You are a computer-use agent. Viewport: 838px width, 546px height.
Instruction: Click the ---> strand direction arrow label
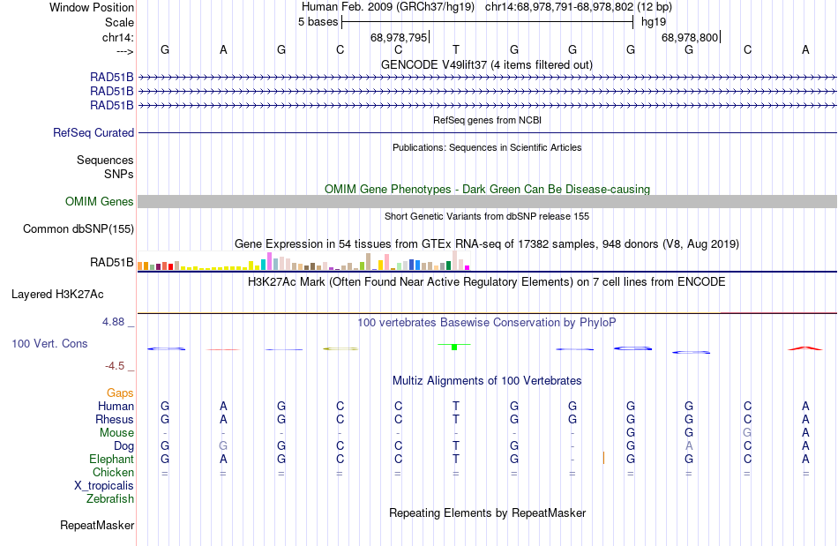[x=124, y=52]
